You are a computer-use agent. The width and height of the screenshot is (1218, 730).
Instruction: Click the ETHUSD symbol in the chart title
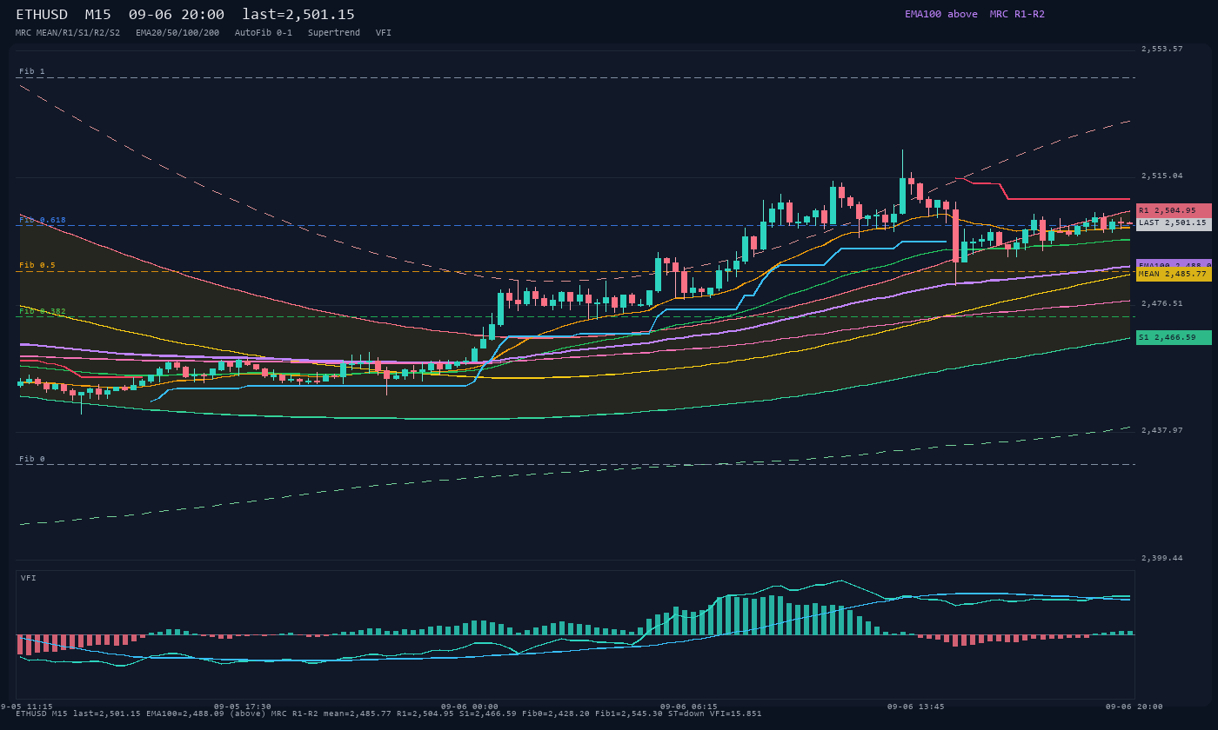click(43, 14)
